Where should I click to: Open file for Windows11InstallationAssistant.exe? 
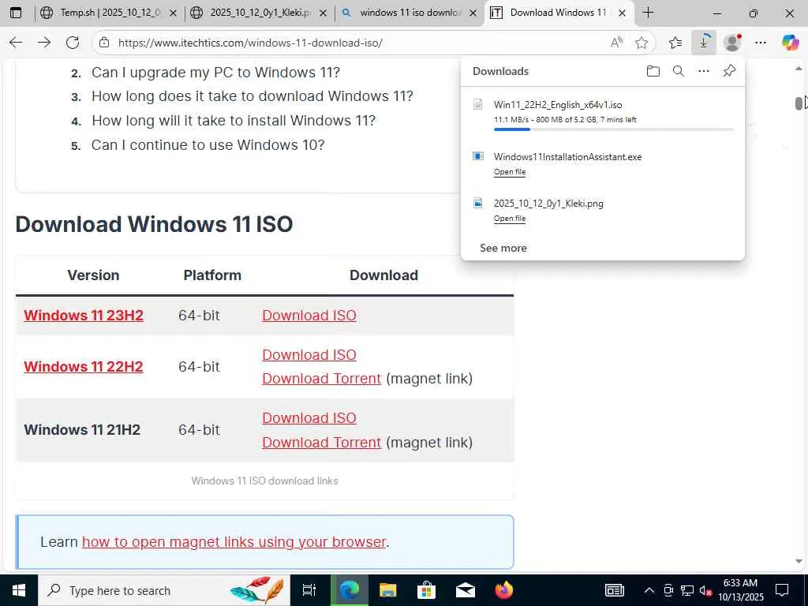510,171
